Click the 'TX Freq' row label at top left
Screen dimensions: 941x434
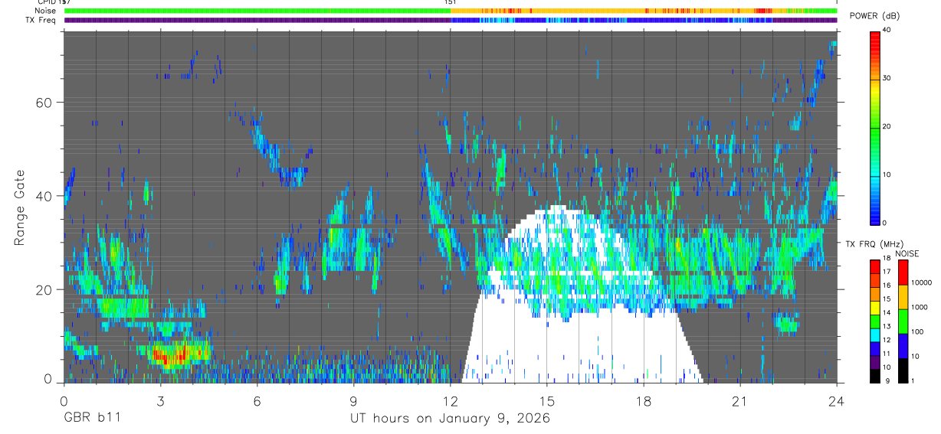click(x=41, y=20)
